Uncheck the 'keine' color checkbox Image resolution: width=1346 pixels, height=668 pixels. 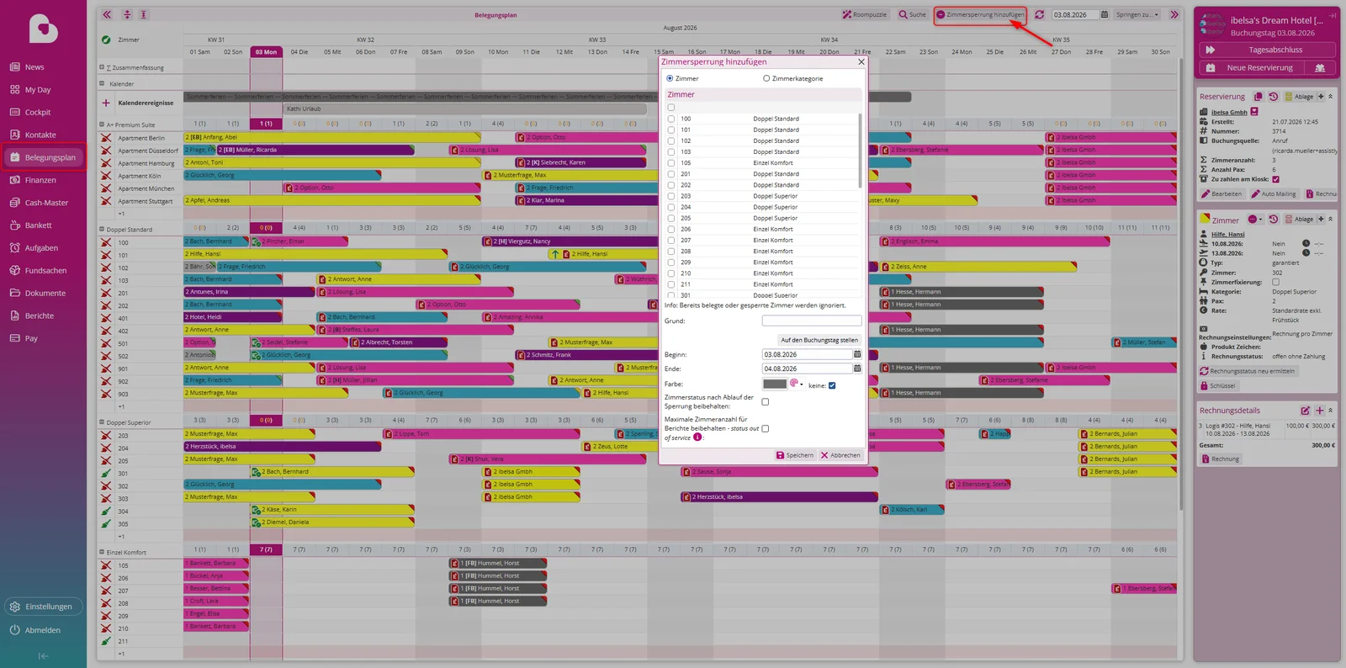coord(832,385)
